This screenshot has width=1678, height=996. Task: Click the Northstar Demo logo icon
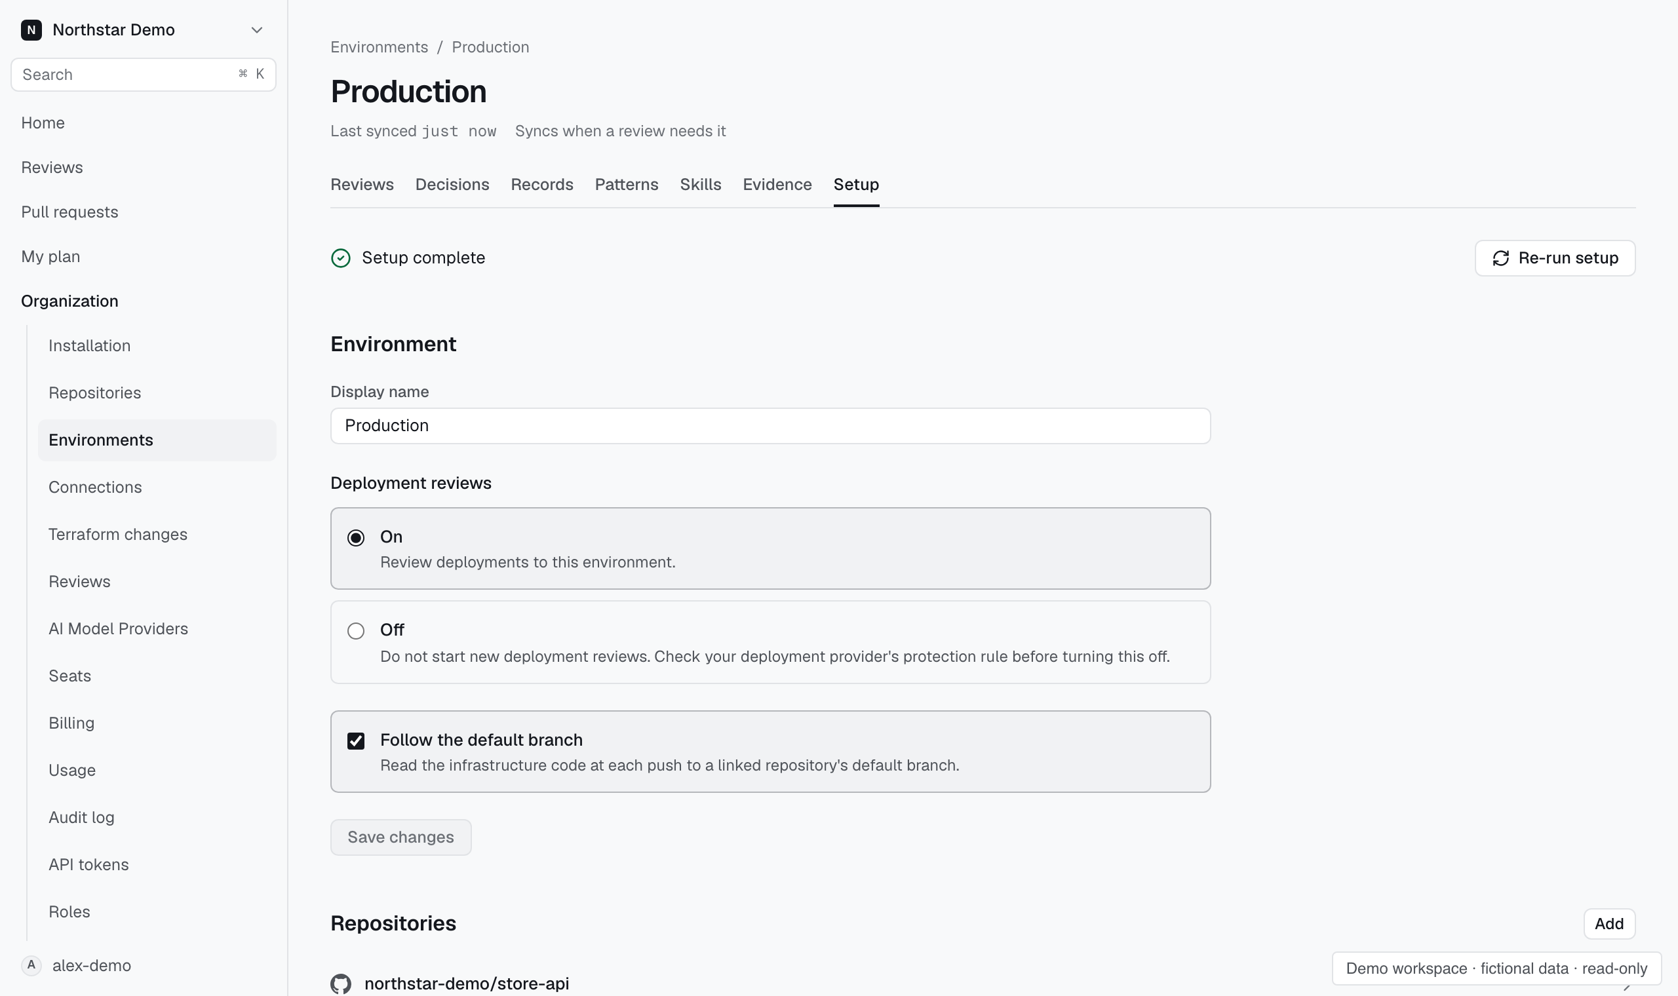click(31, 30)
